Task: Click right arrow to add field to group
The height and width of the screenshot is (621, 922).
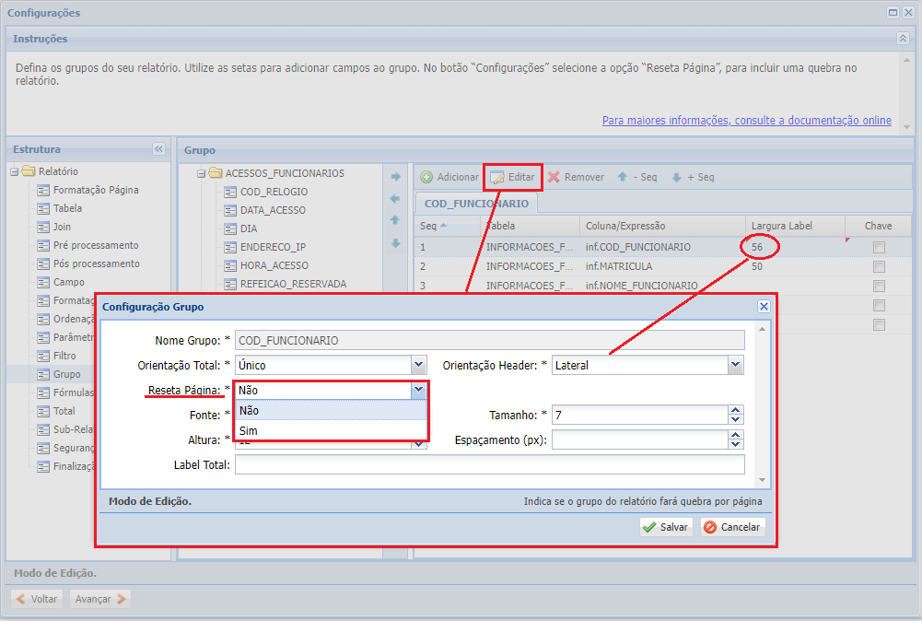Action: click(x=395, y=177)
